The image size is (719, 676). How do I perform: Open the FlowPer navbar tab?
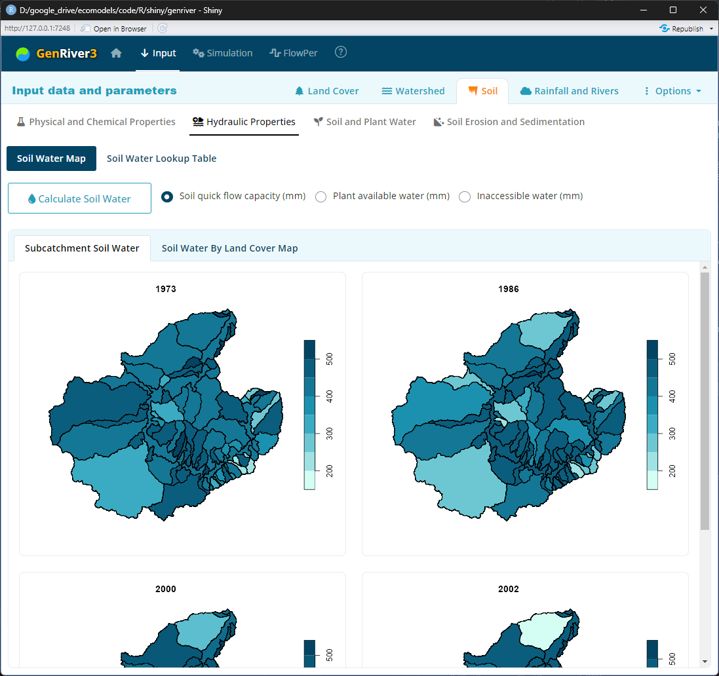(x=294, y=53)
